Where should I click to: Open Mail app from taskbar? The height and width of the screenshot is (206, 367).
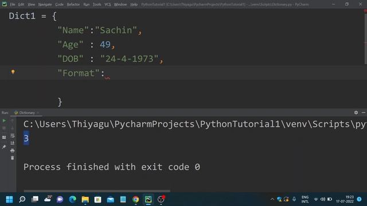click(111, 200)
